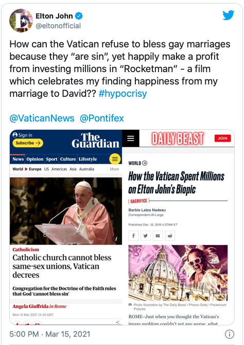The image size is (244, 345).
Task: Share Daily Beast article on Facebook
Action: pyautogui.click(x=133, y=236)
